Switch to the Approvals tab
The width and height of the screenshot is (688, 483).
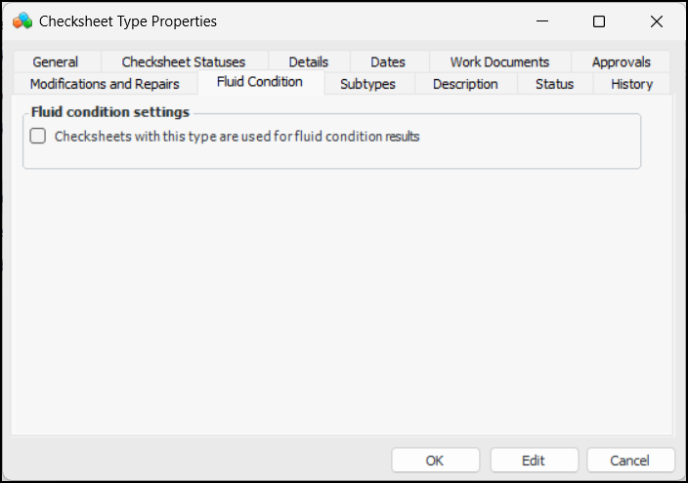point(621,61)
